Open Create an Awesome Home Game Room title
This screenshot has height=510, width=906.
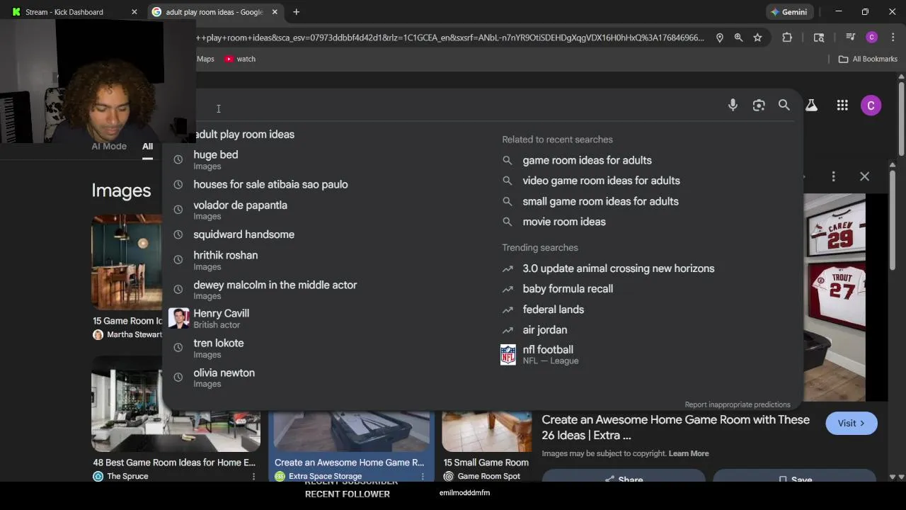[349, 463]
